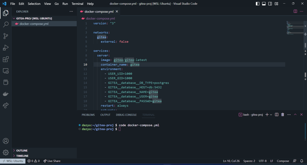Image resolution: width=307 pixels, height=165 pixels.
Task: Change indentation via Spaces: 2
Action: [x=249, y=161]
